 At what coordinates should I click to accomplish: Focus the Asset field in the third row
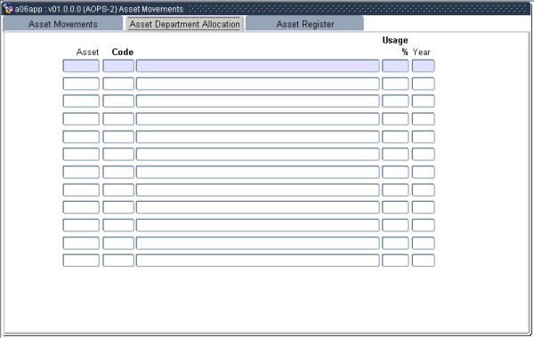(x=81, y=101)
